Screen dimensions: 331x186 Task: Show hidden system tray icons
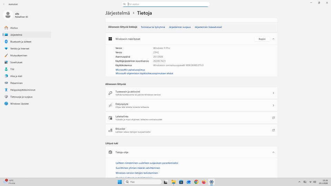pos(299,182)
